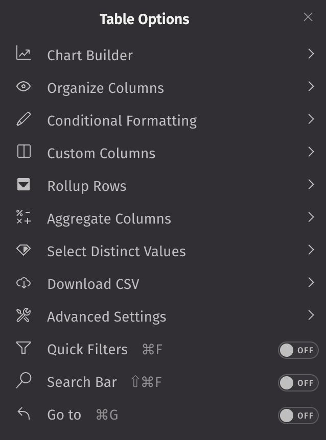This screenshot has height=440, width=326.
Task: Expand Chart Builder with its chevron arrow
Action: click(311, 54)
